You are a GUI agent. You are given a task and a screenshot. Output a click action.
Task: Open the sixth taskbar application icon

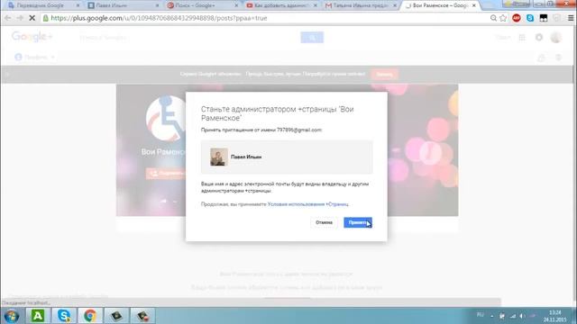[142, 316]
